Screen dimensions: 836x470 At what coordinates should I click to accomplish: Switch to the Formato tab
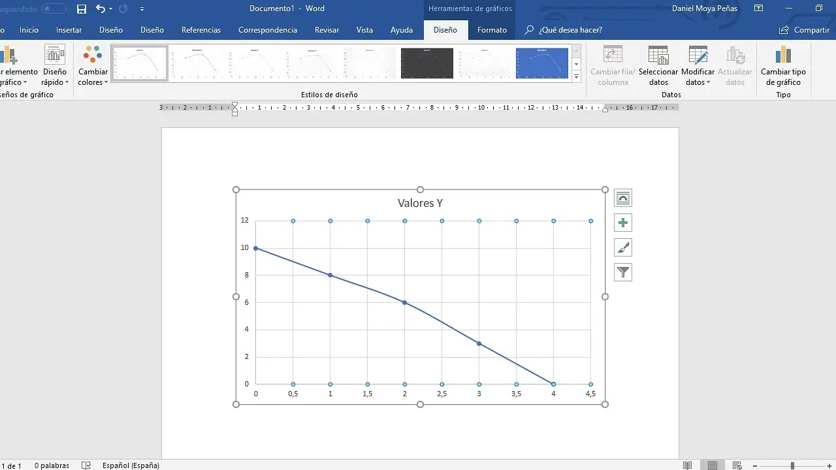pos(492,30)
